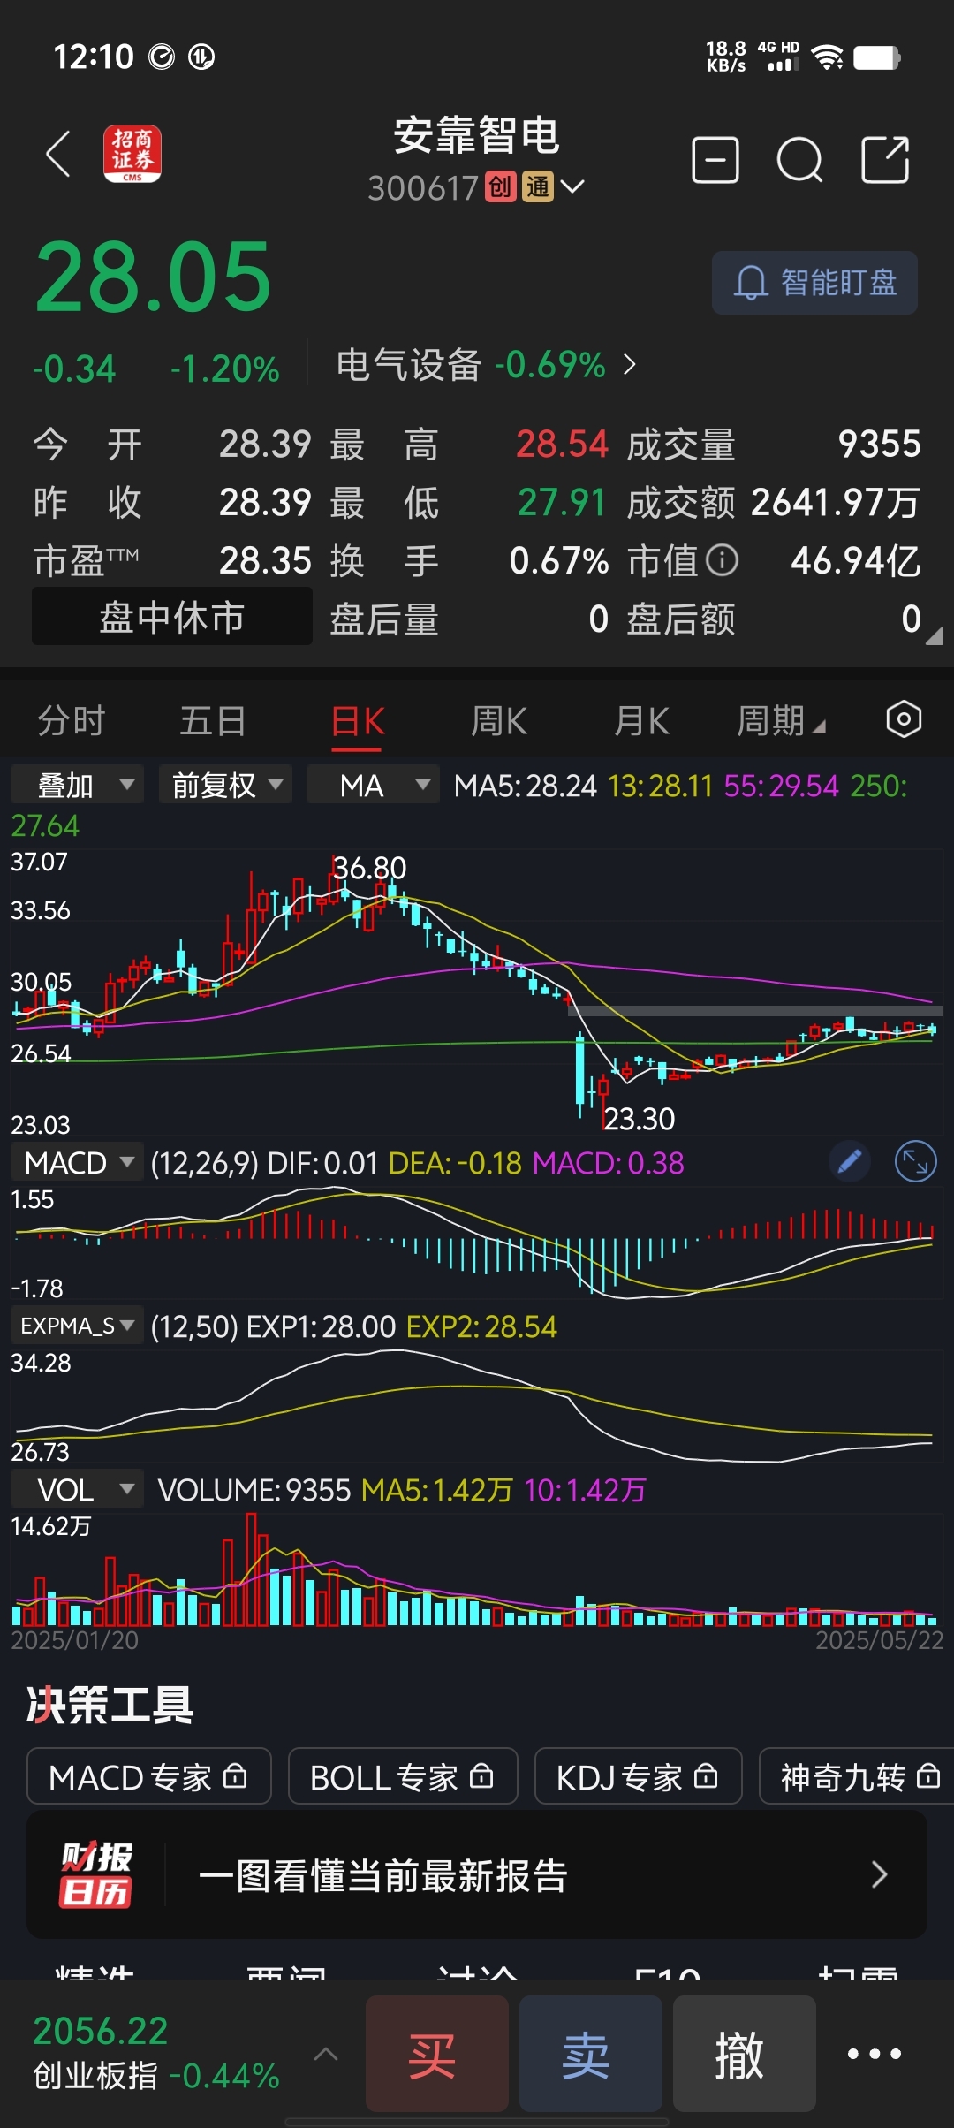Tap the 4G HD signal indicator

(x=779, y=57)
